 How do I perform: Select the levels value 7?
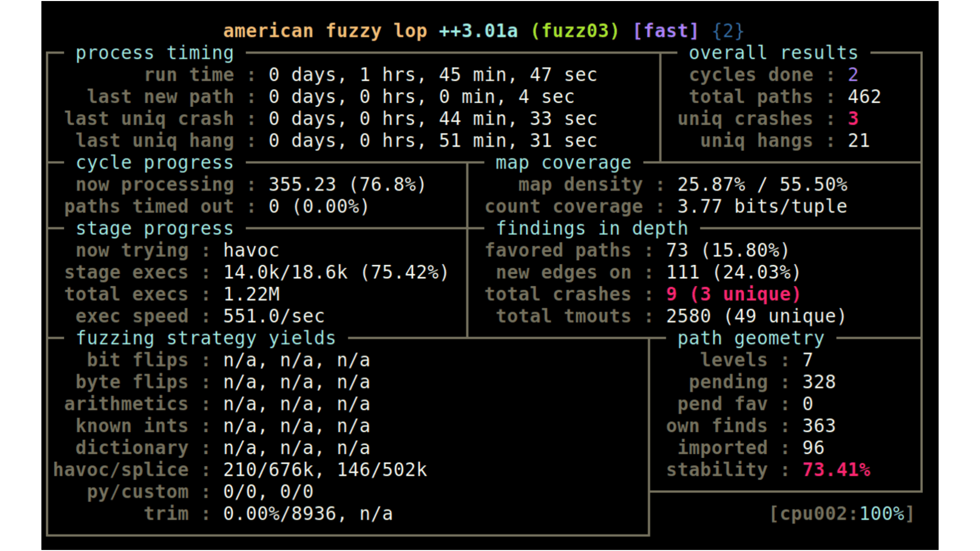click(x=807, y=360)
